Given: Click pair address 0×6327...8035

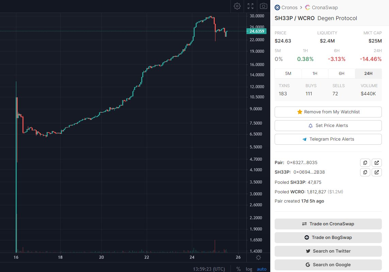Looking at the screenshot, I should pyautogui.click(x=302, y=163).
